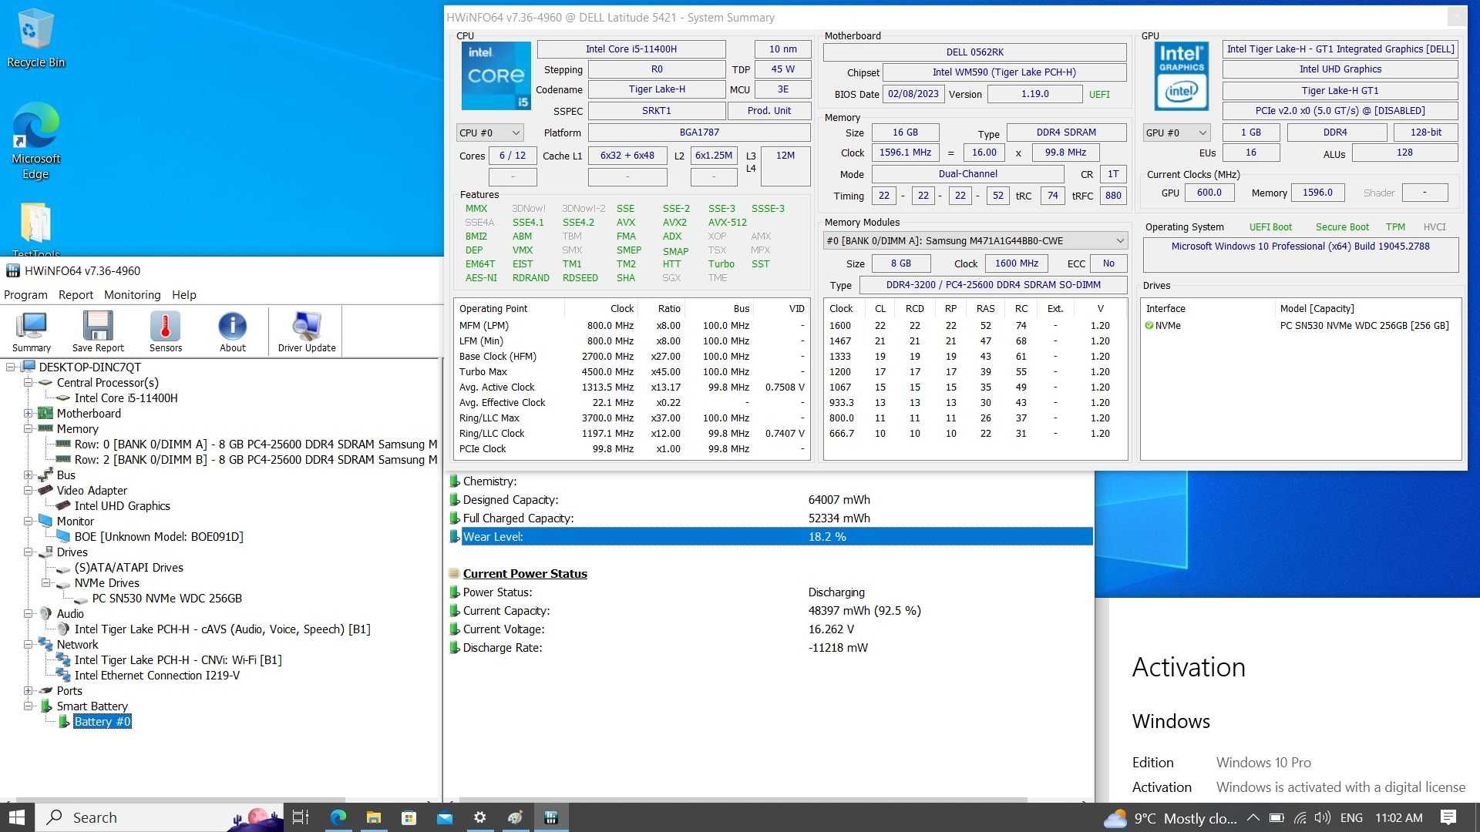Screen dimensions: 1480x832
Task: Click the Intel Graphics logo
Action: pyautogui.click(x=1181, y=75)
